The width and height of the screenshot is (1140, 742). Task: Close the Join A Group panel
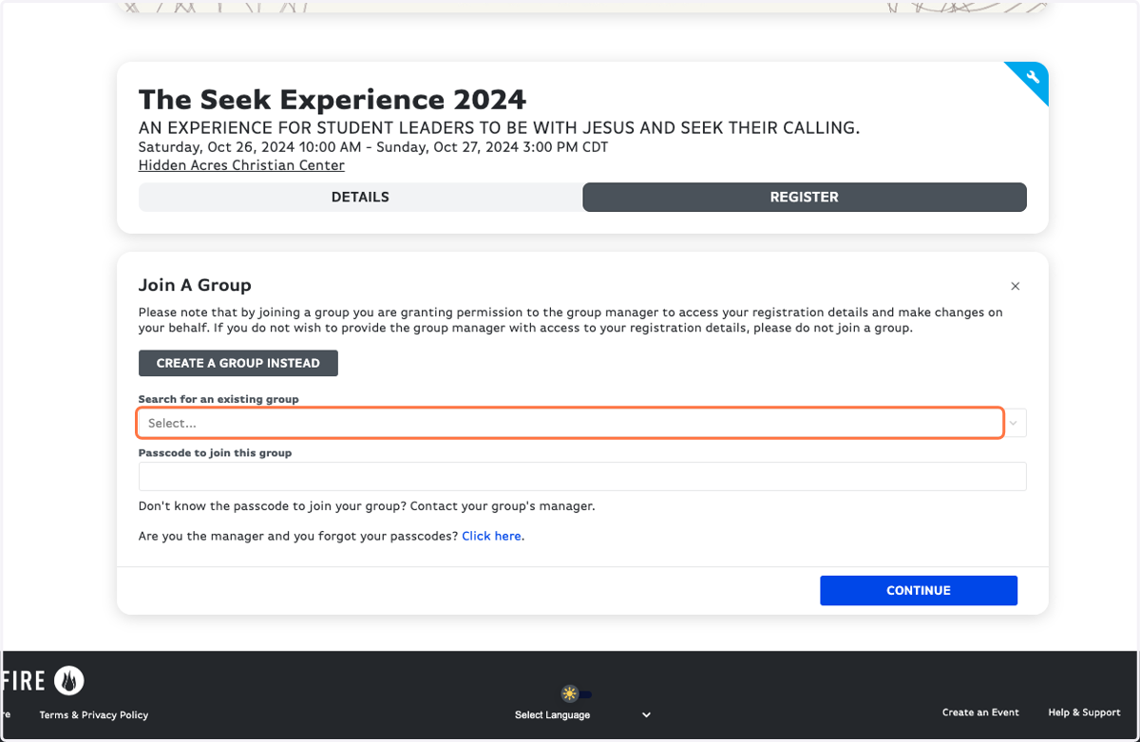tap(1016, 286)
